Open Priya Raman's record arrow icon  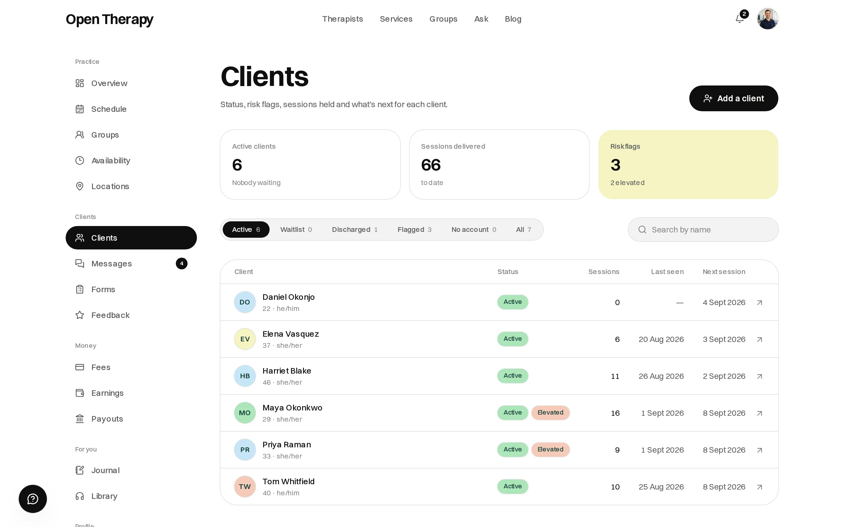coord(760,450)
